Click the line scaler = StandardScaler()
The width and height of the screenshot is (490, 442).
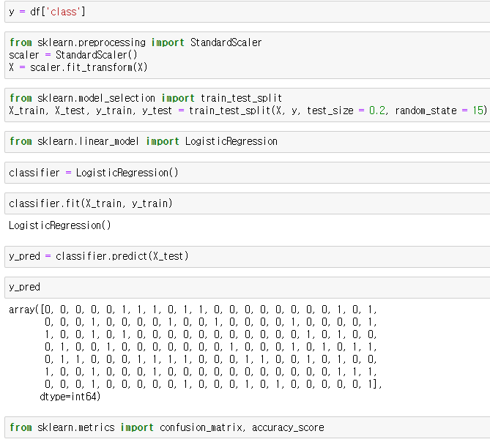point(73,55)
